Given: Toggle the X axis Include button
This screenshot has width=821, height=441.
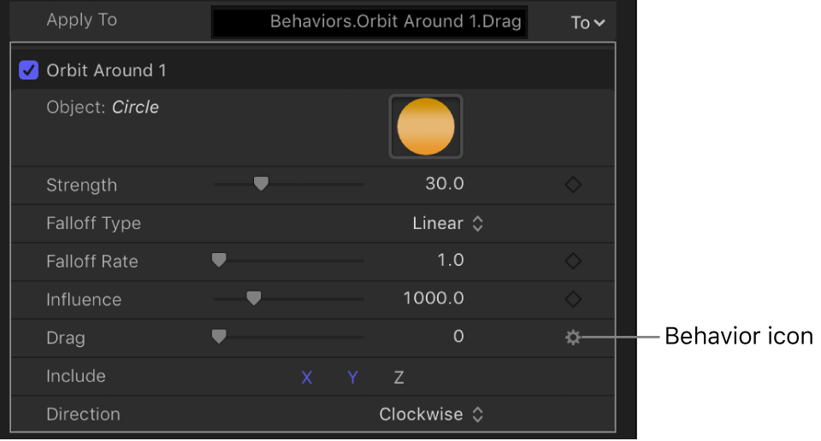Looking at the screenshot, I should pos(307,377).
